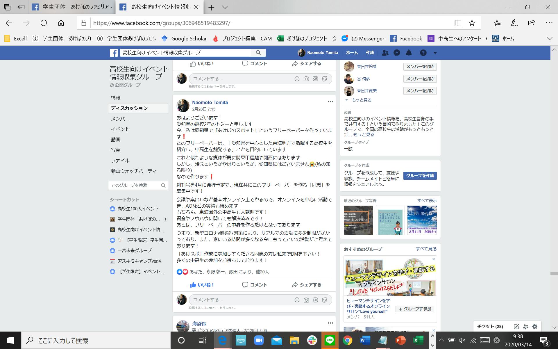This screenshot has height=349, width=558.
Task: Select メンバー in group sidebar
Action: tap(120, 119)
